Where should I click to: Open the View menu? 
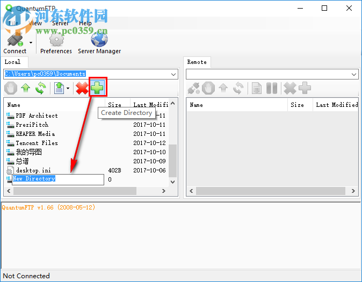[x=35, y=23]
